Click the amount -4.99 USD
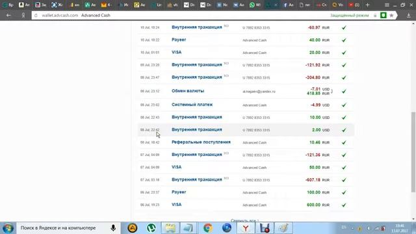Viewport: 416px width, 234px height. click(320, 105)
